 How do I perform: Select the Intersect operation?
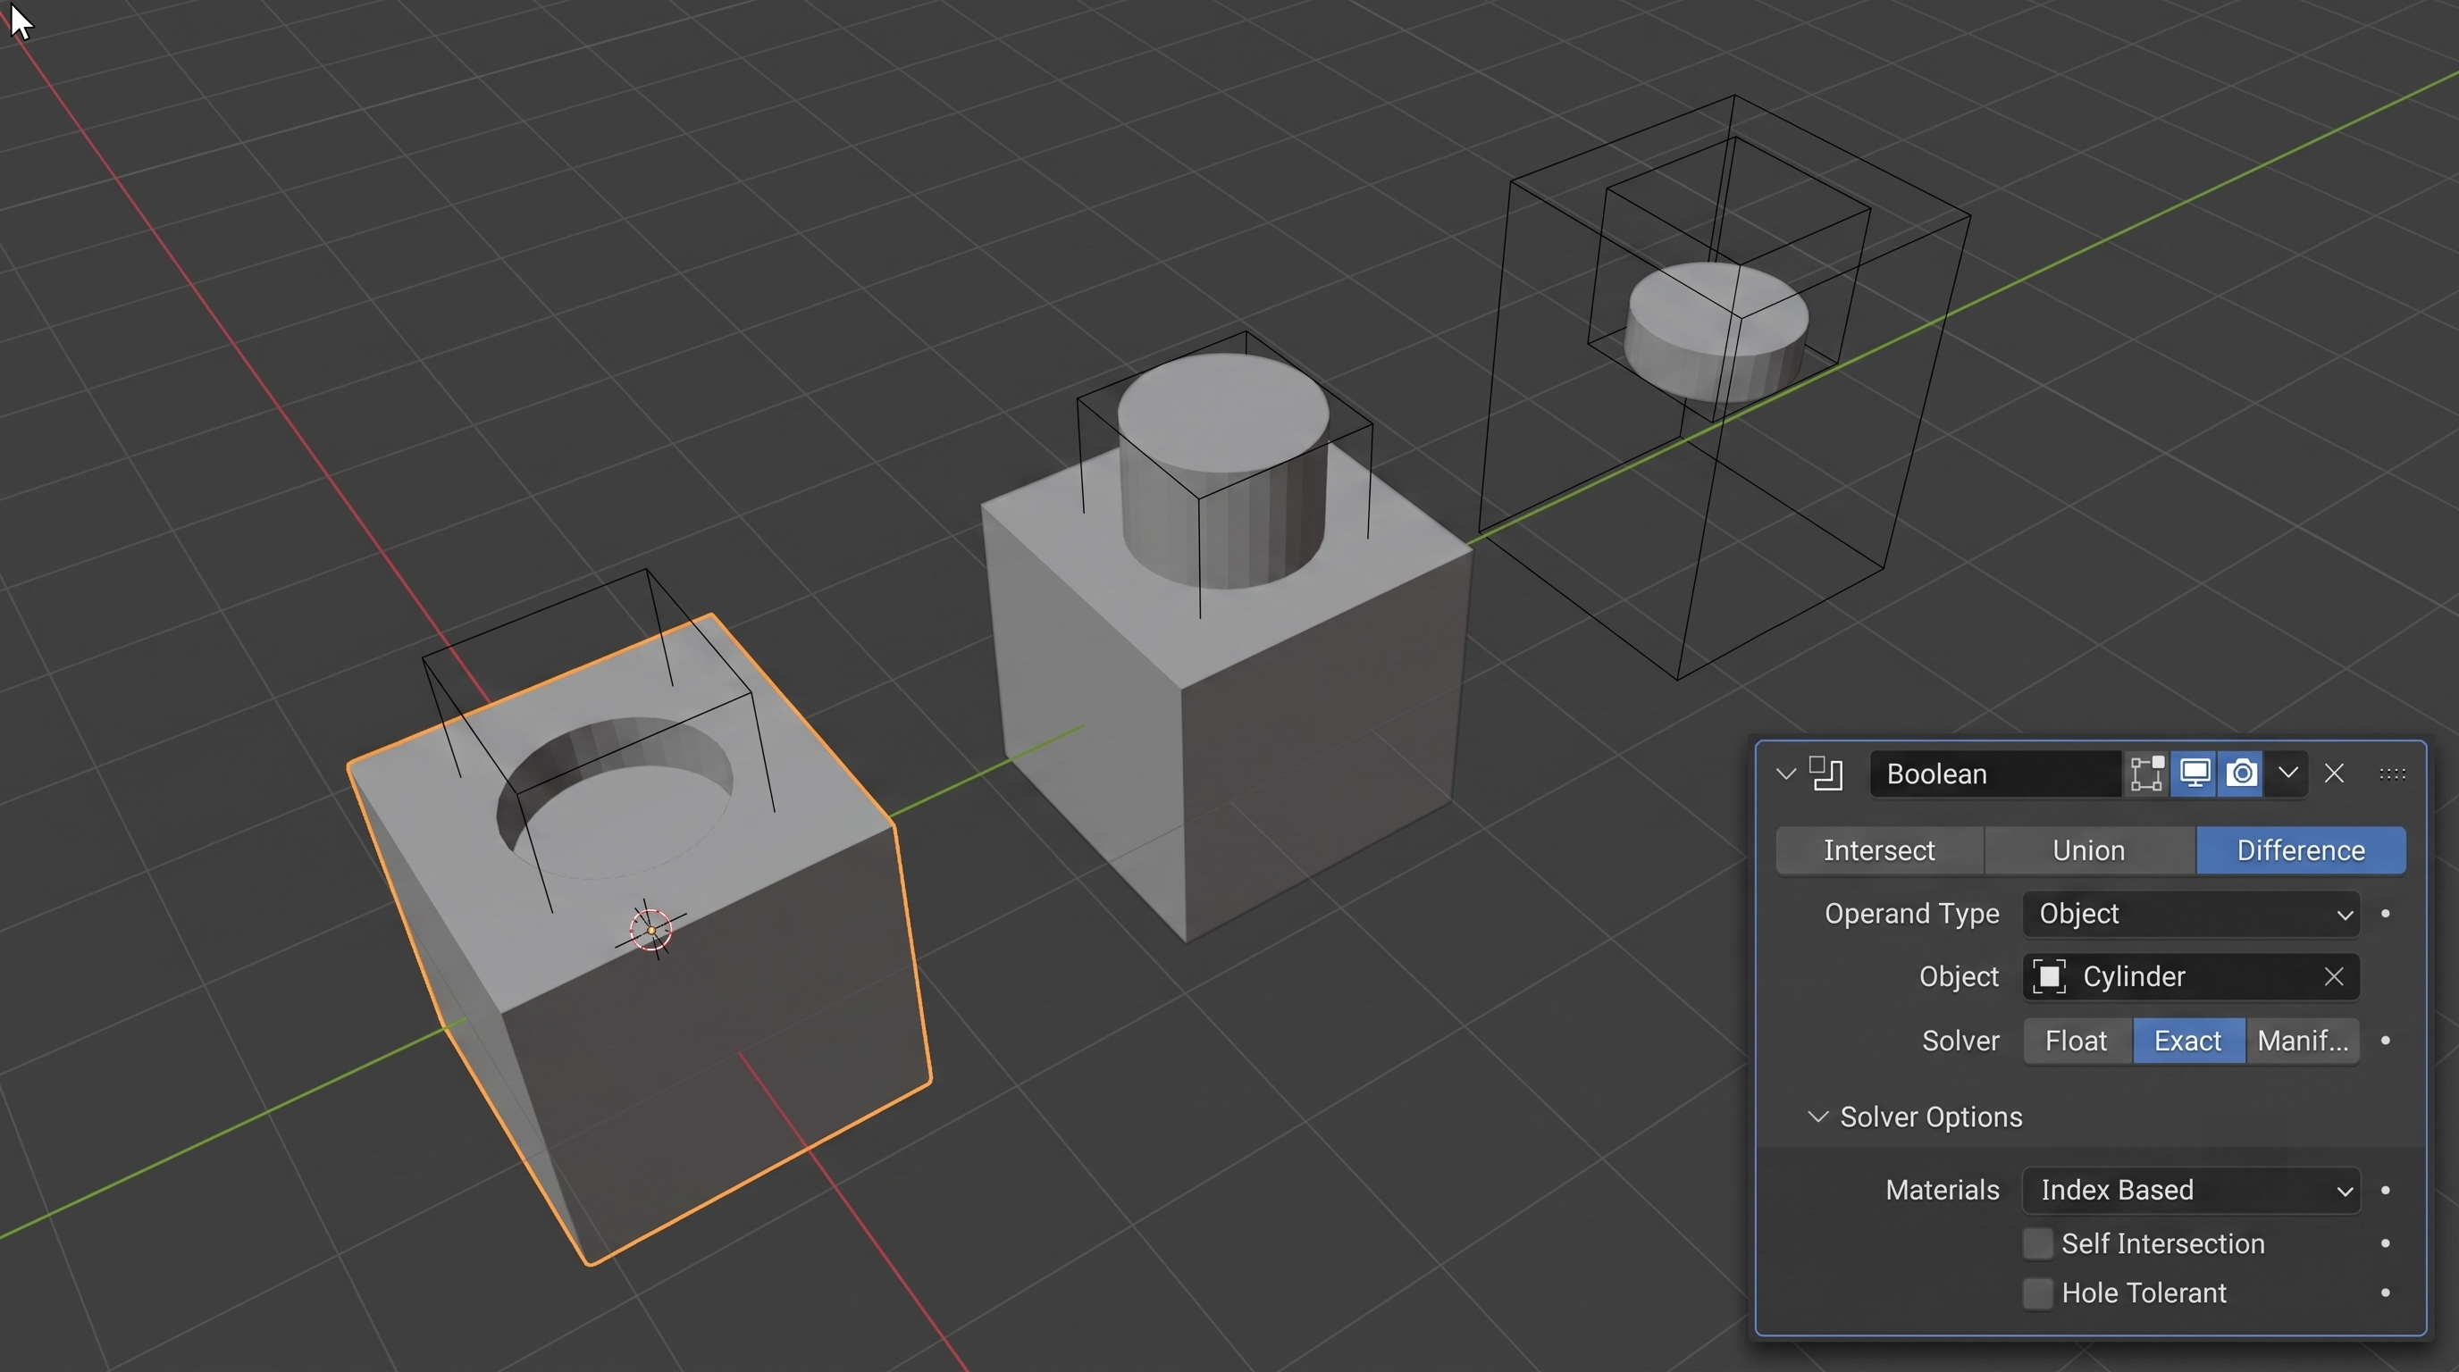1878,850
